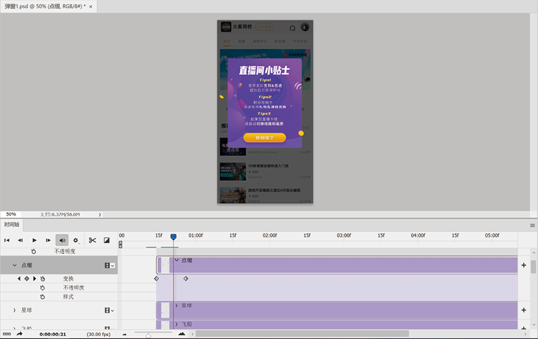The image size is (538, 339).
Task: Step back to the previous frame
Action: (x=20, y=241)
